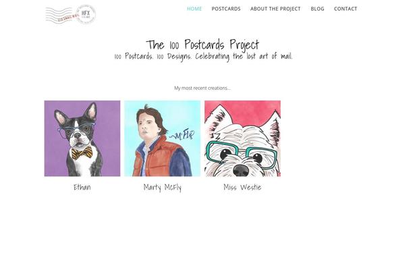The width and height of the screenshot is (405, 270).
Task: Click the circular HFX stamp in the logo
Action: tap(86, 14)
